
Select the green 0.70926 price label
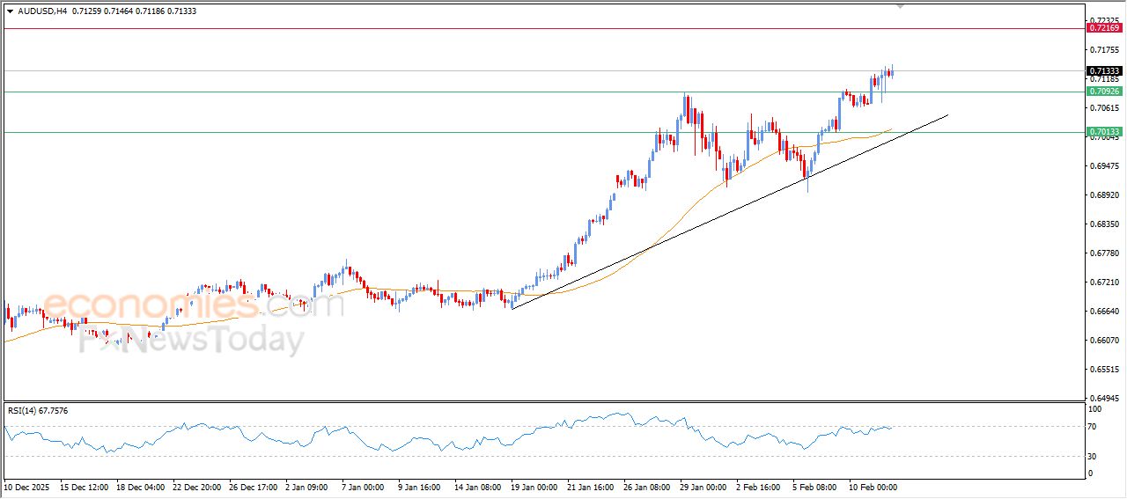1104,92
